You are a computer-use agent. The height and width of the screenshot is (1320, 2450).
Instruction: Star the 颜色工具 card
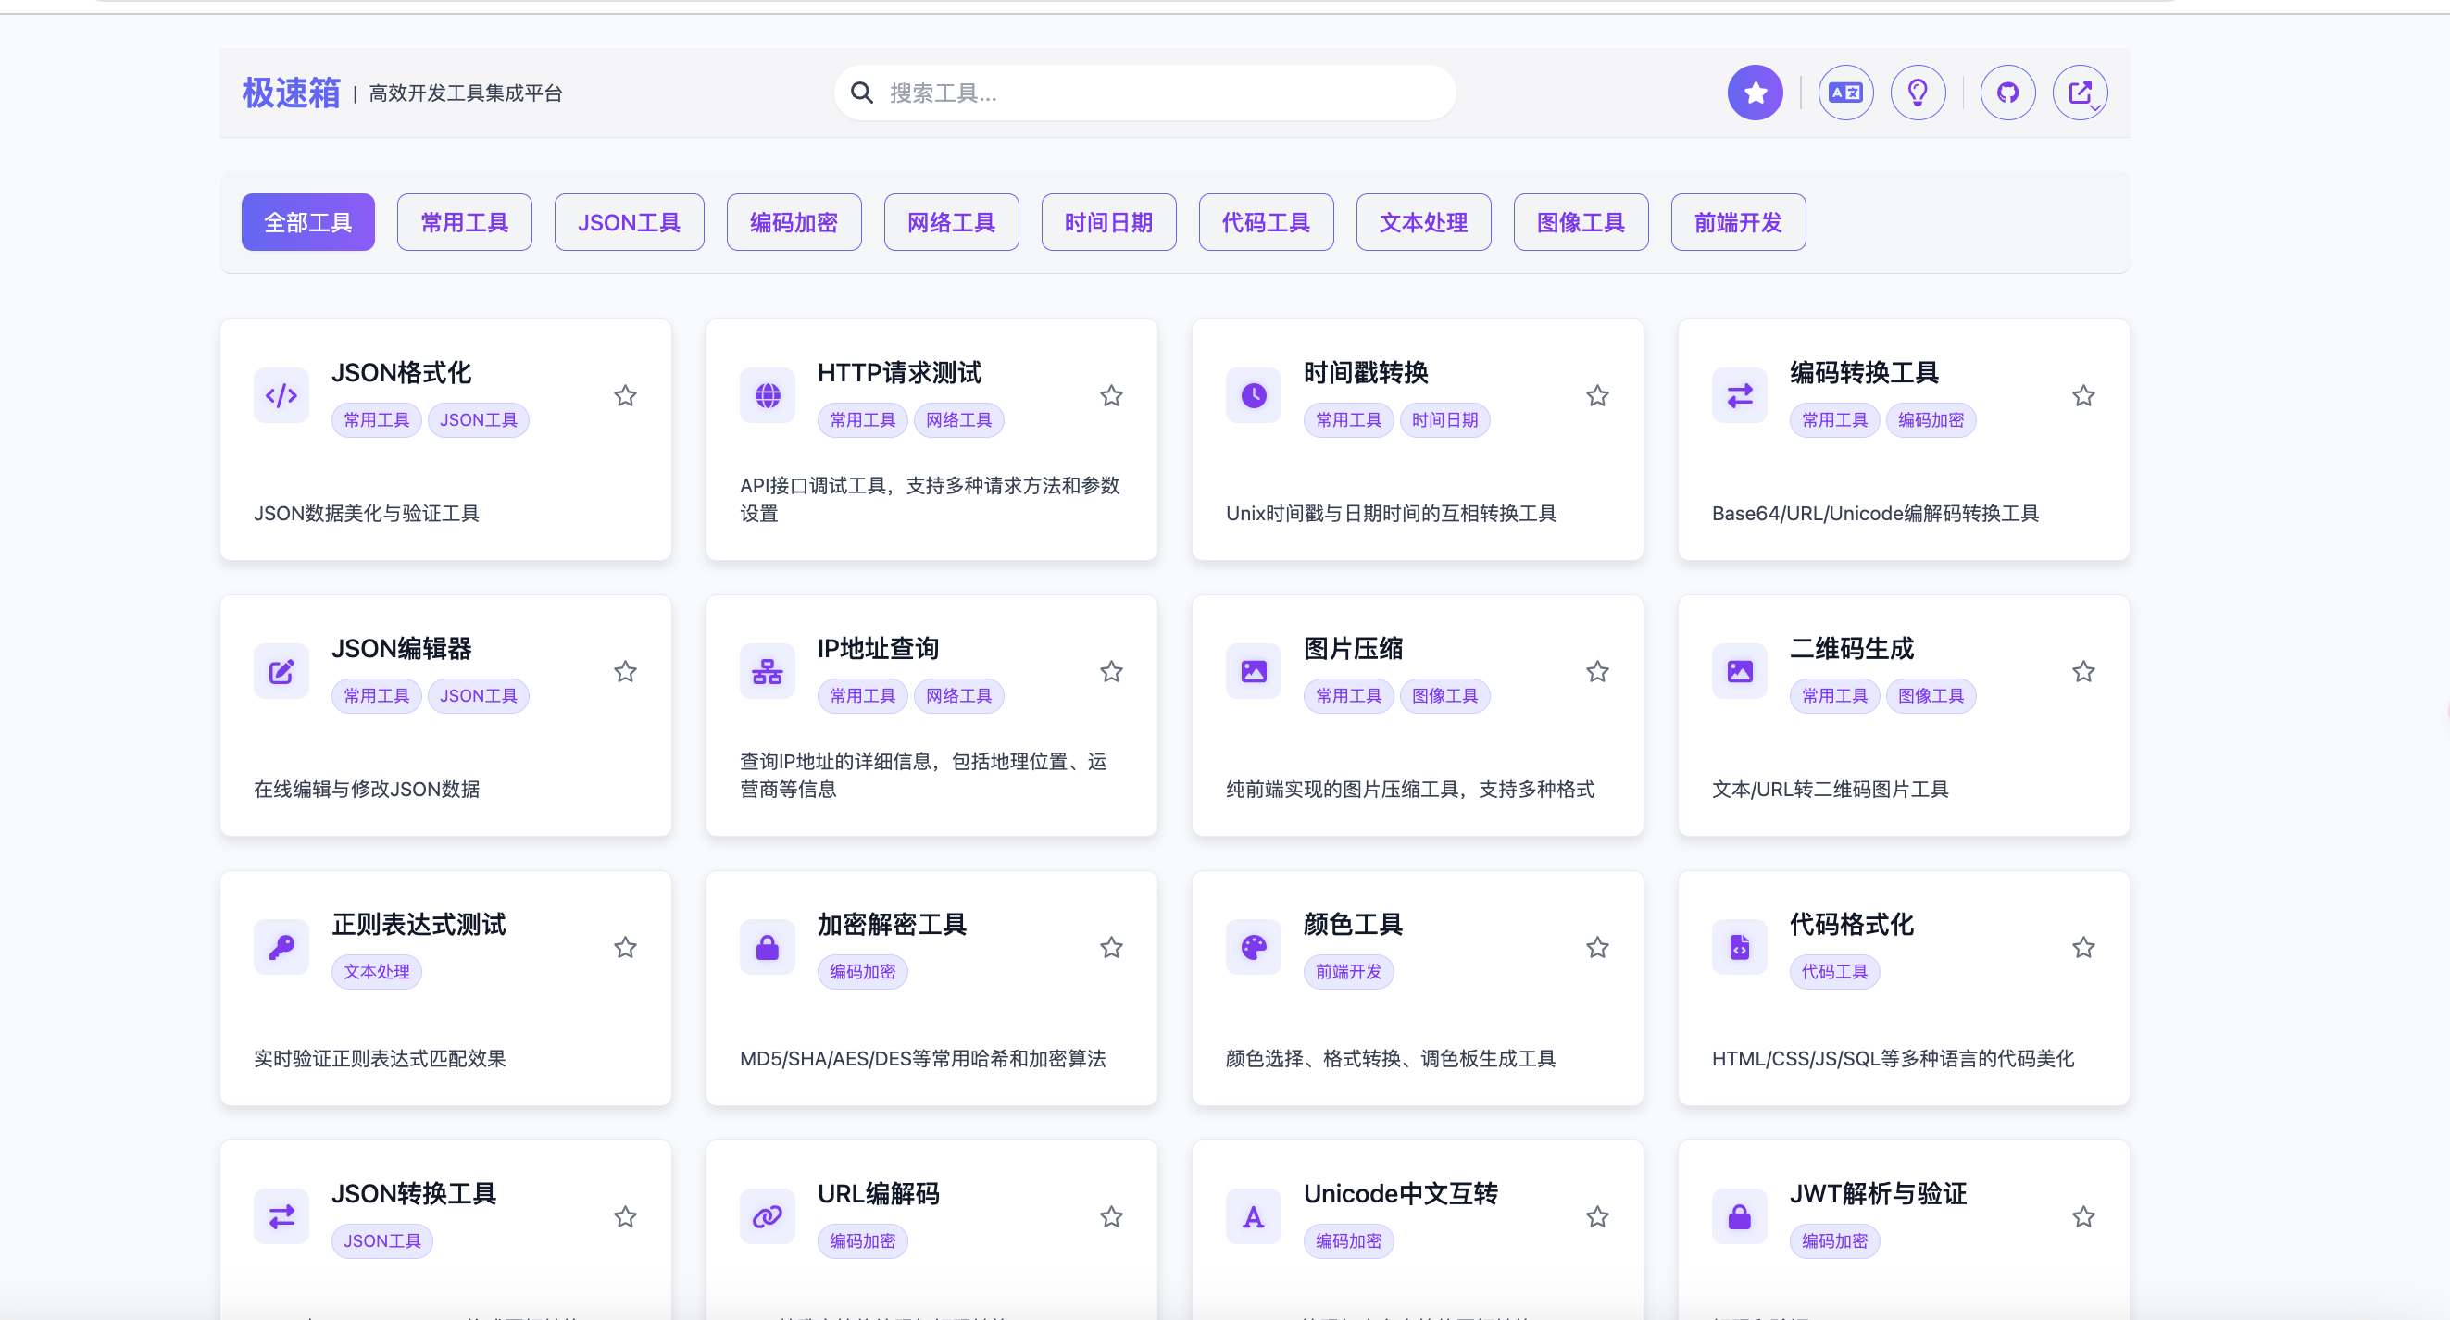point(1597,947)
